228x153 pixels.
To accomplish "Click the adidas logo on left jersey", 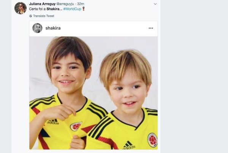I will [53, 122].
